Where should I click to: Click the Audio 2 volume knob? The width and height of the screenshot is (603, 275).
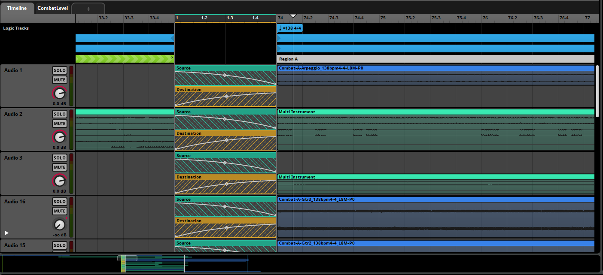click(60, 137)
